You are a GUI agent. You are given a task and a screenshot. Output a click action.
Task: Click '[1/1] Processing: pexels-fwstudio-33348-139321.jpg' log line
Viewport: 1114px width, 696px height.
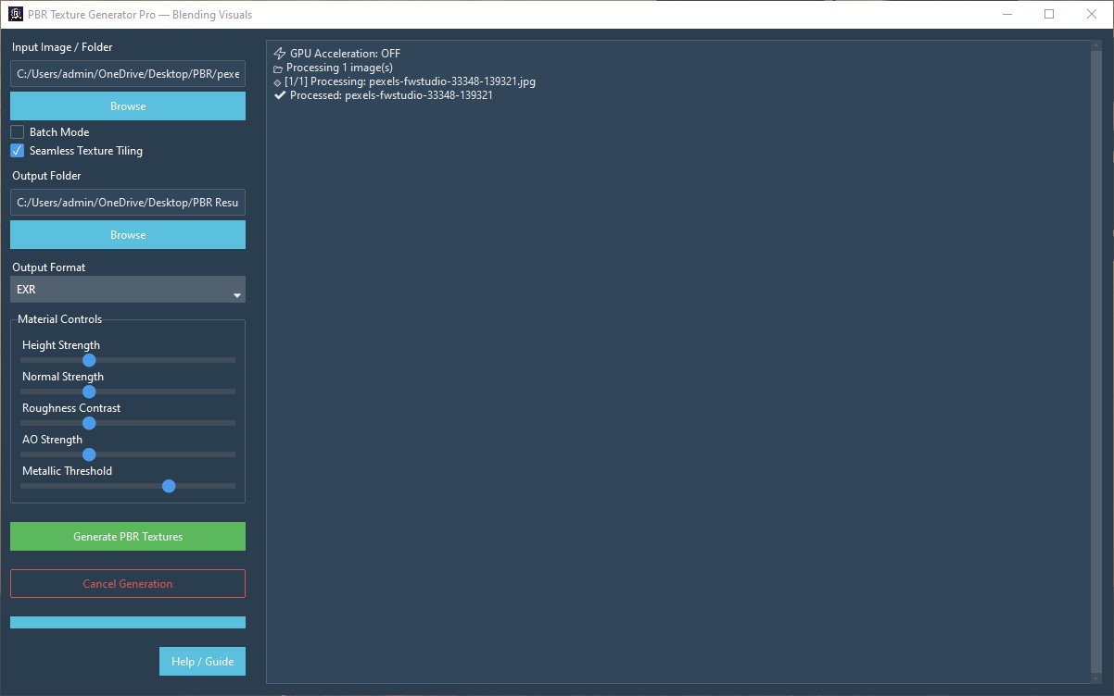pos(410,81)
